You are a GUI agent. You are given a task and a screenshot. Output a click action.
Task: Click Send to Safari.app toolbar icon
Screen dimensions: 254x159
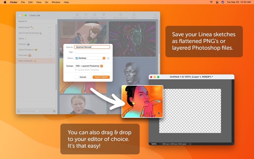121,16
